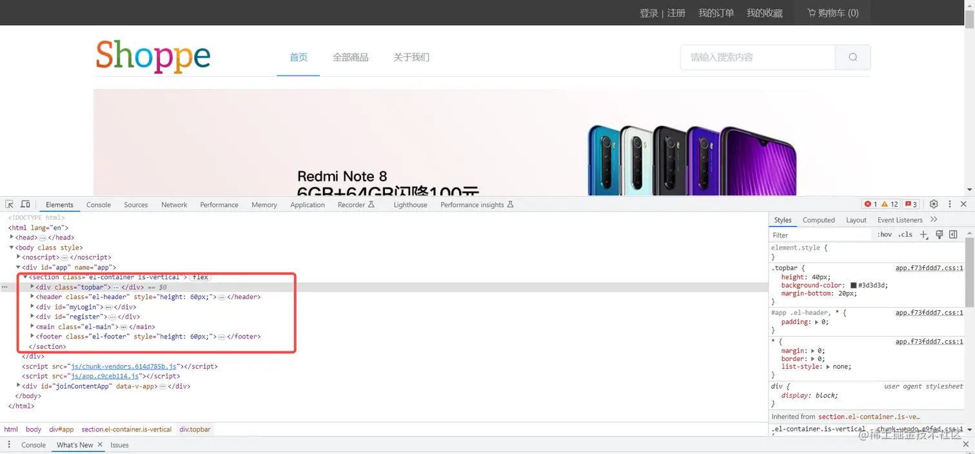Image resolution: width=975 pixels, height=454 pixels.
Task: Toggle the device toolbar icon
Action: click(25, 204)
